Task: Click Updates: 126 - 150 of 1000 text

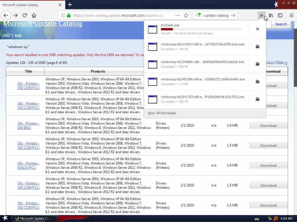Action: [x=37, y=63]
